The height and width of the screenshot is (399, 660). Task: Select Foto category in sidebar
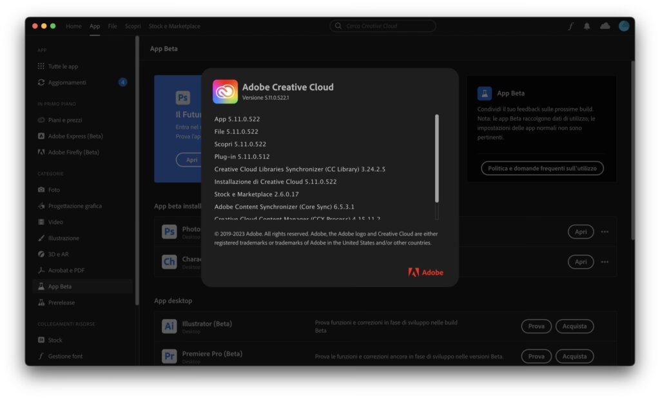[x=54, y=190]
